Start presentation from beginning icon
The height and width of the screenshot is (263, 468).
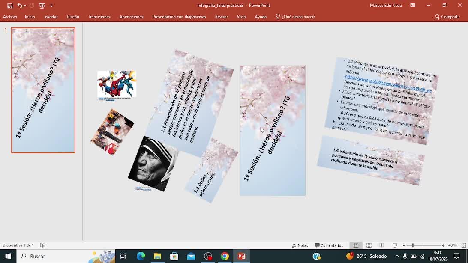(42, 6)
